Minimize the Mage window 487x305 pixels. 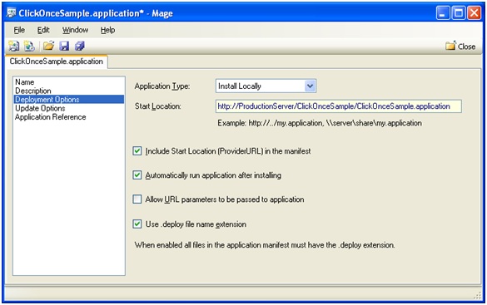click(443, 13)
